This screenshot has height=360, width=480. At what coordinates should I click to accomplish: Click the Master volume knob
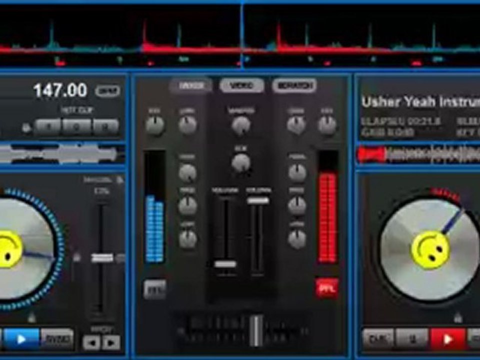241,125
